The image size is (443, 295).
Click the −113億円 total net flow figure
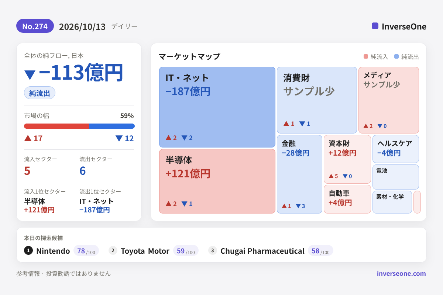point(80,73)
